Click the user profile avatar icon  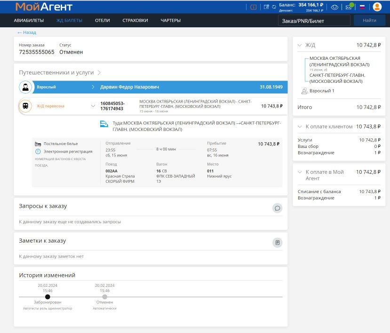[377, 7]
